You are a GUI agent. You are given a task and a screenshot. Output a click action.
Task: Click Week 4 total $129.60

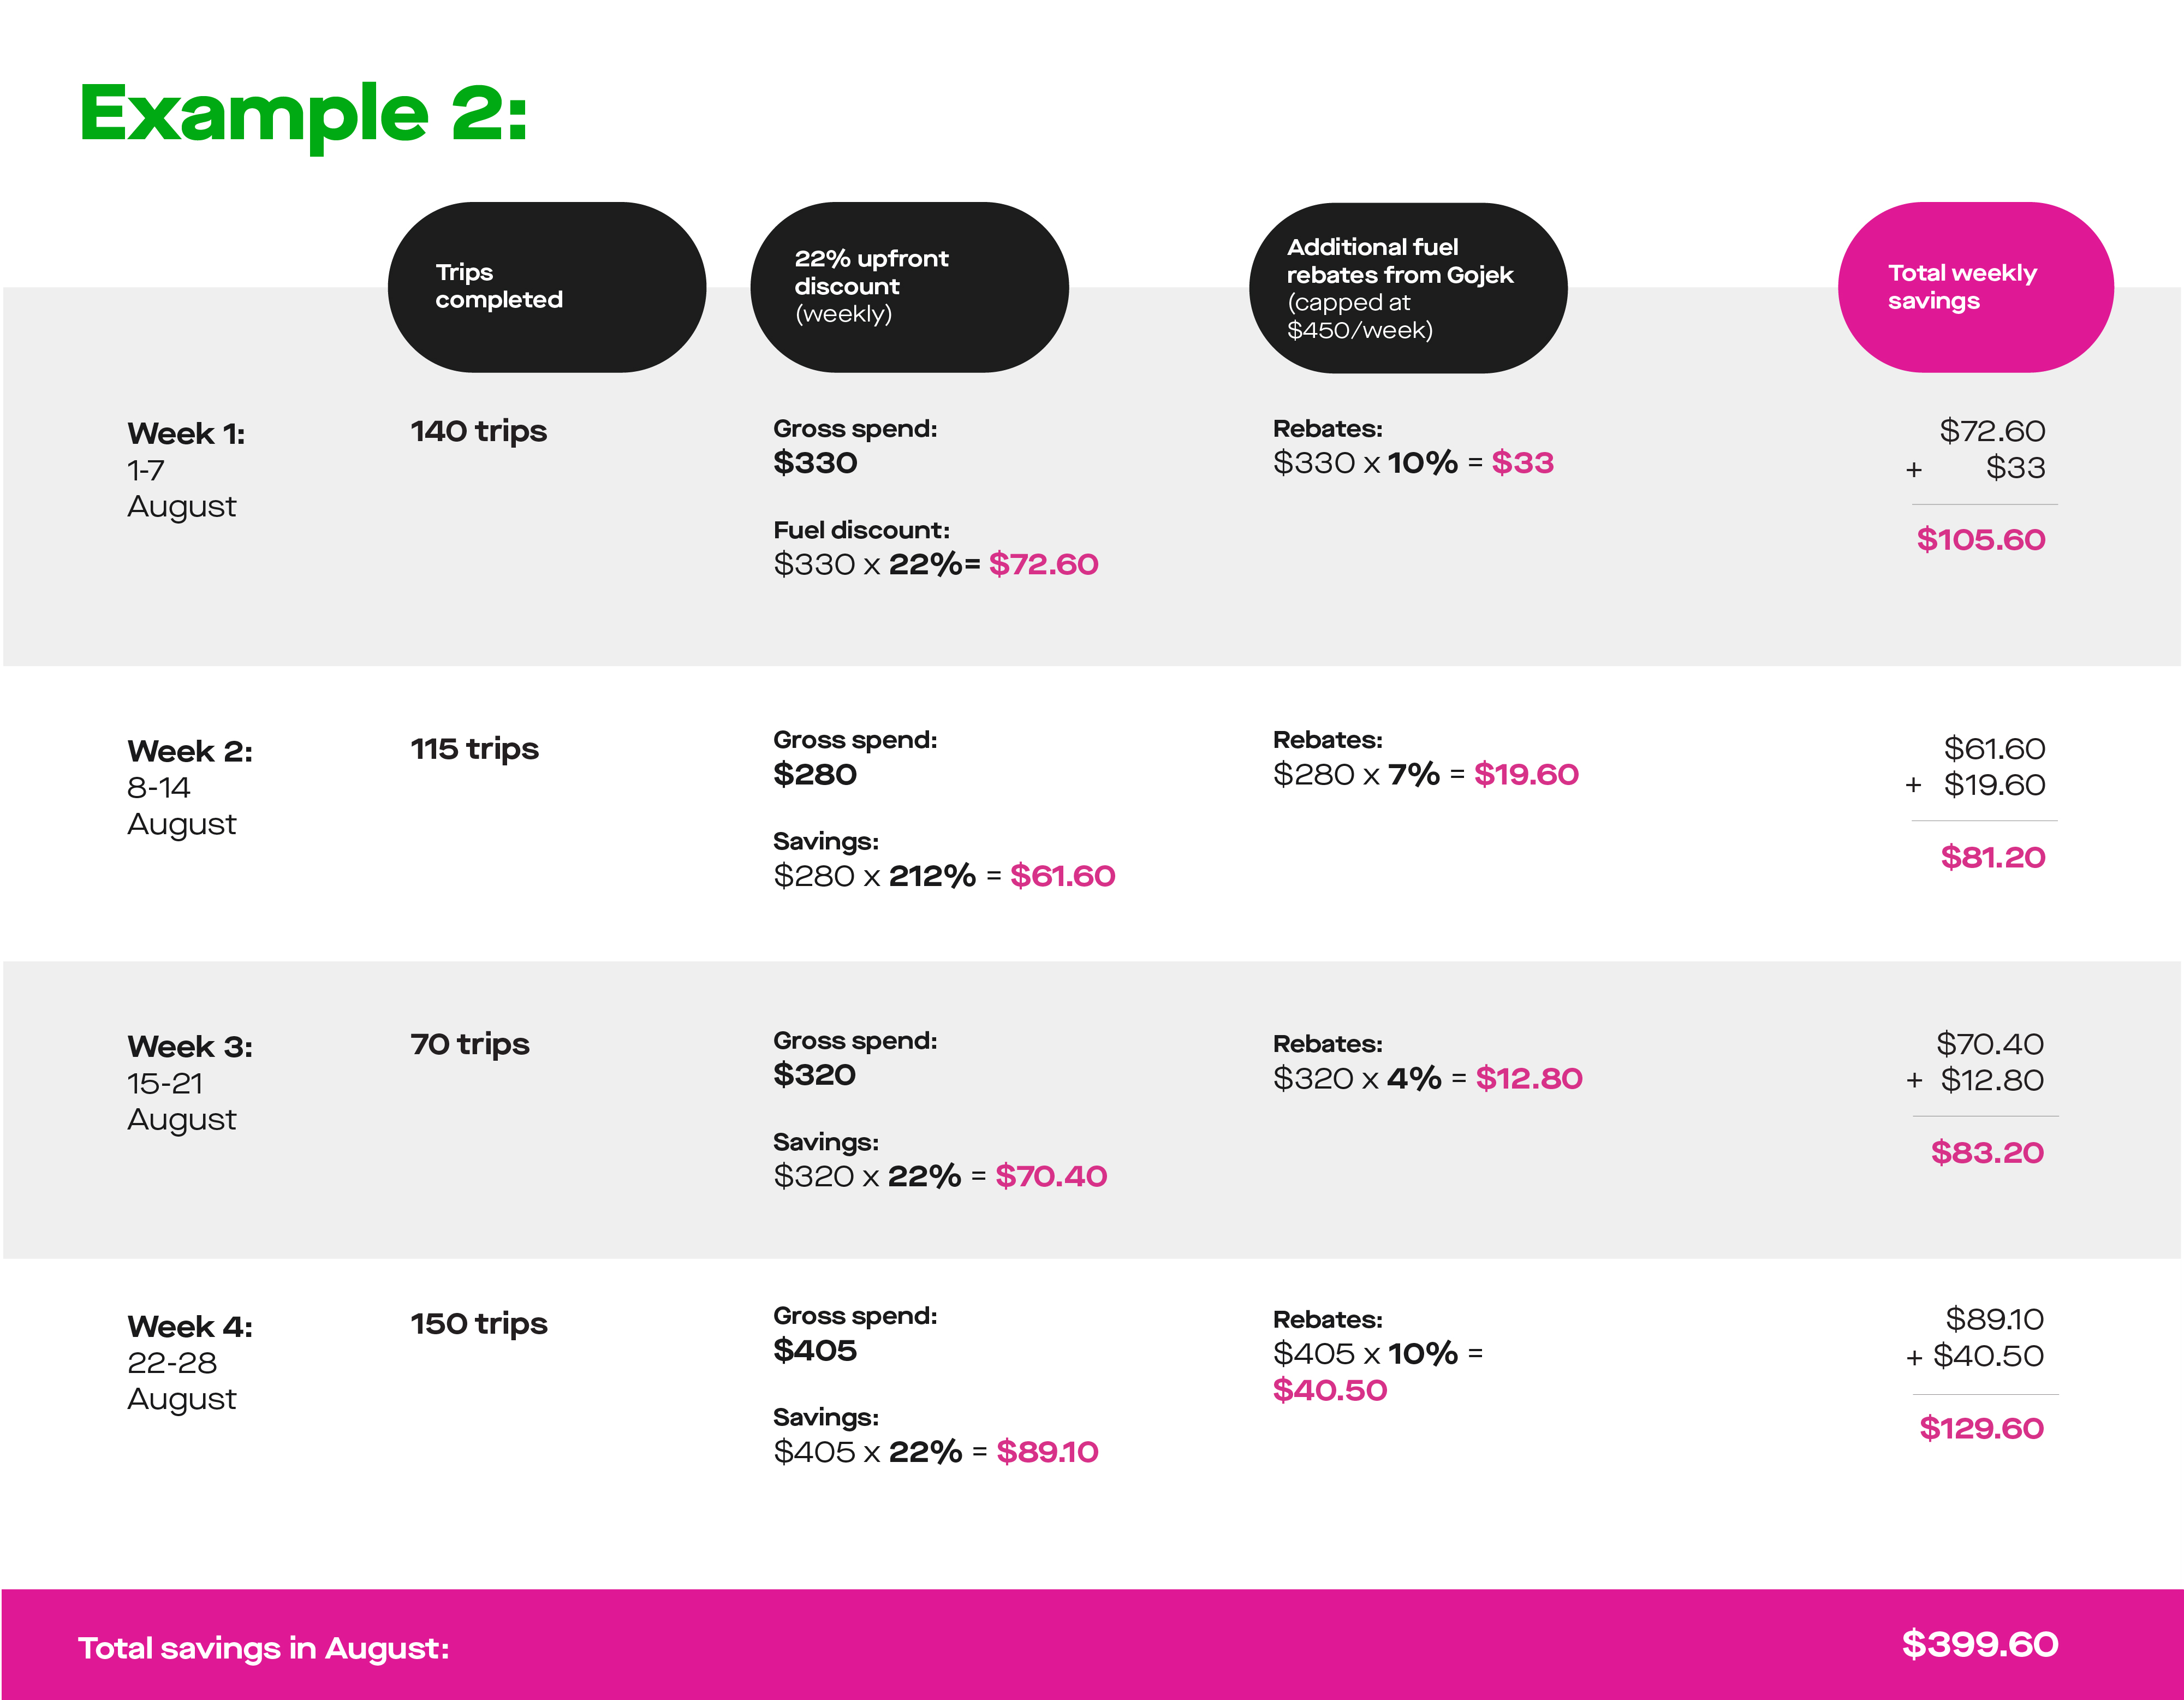(x=1981, y=1428)
